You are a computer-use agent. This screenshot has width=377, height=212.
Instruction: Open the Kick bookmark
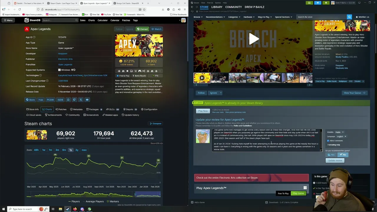(x=85, y=14)
